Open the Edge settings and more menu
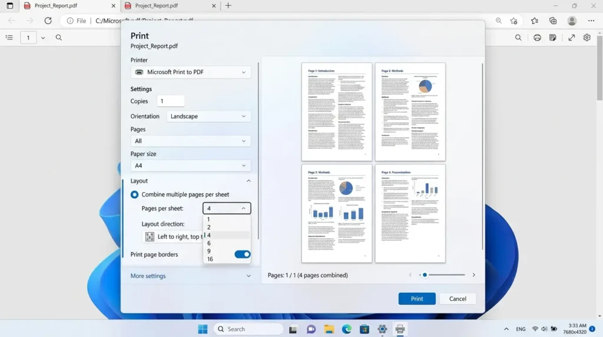 [591, 21]
